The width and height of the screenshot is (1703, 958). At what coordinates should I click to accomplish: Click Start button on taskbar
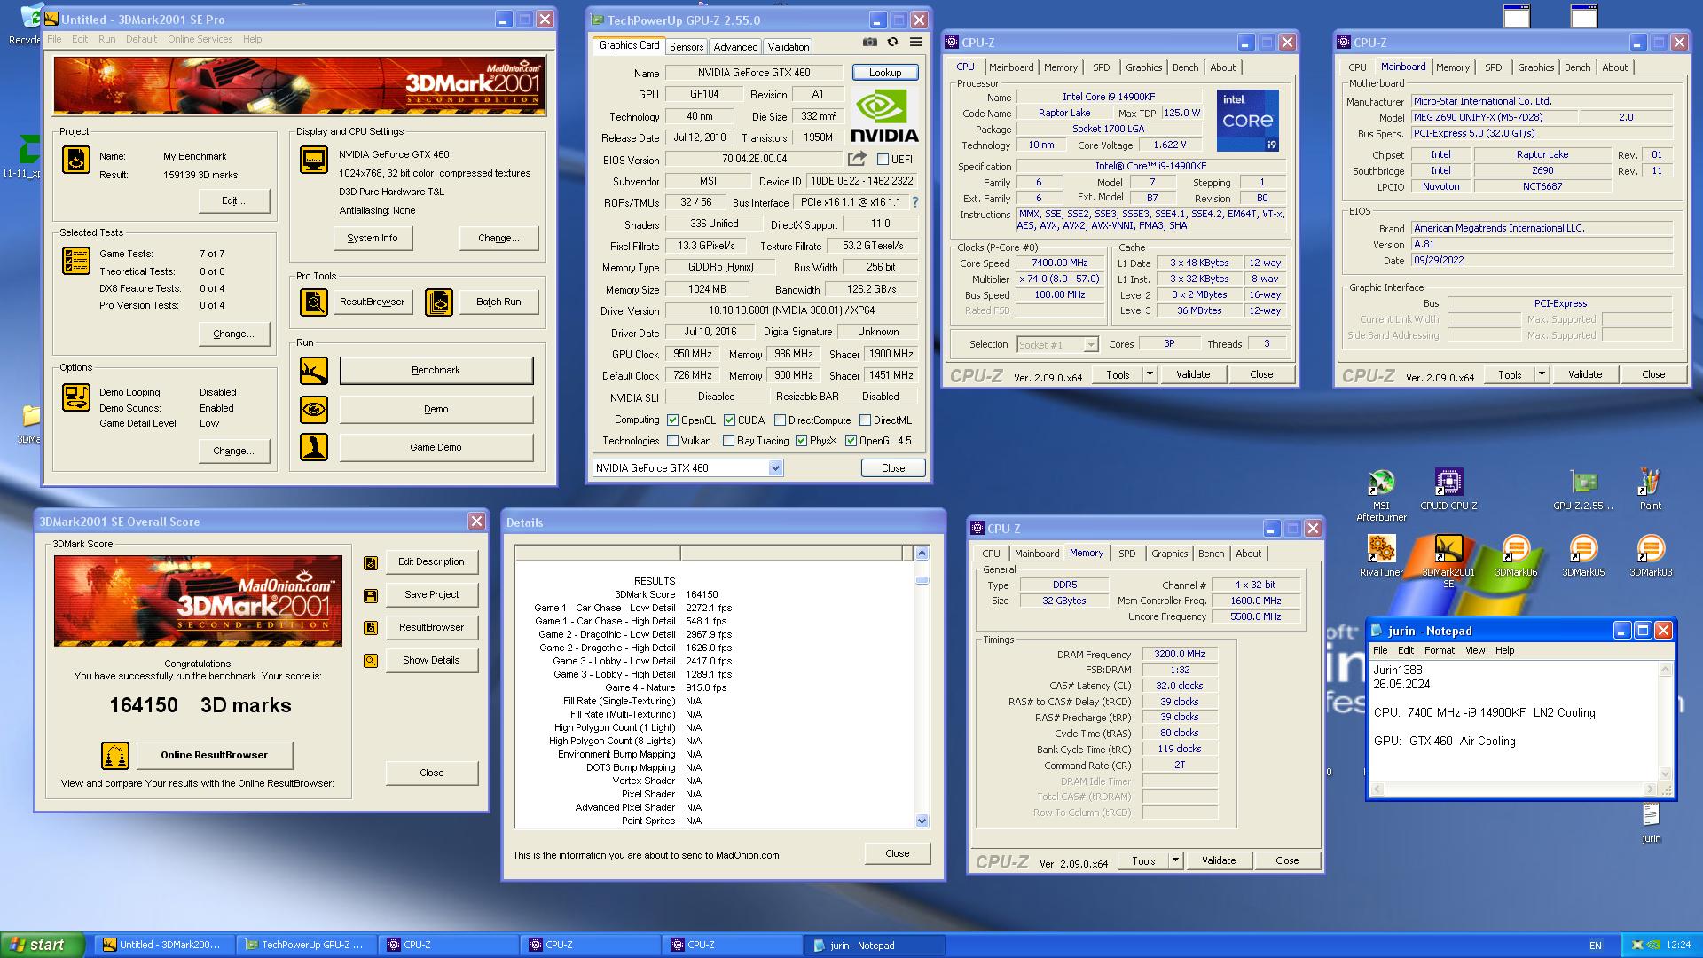point(43,945)
